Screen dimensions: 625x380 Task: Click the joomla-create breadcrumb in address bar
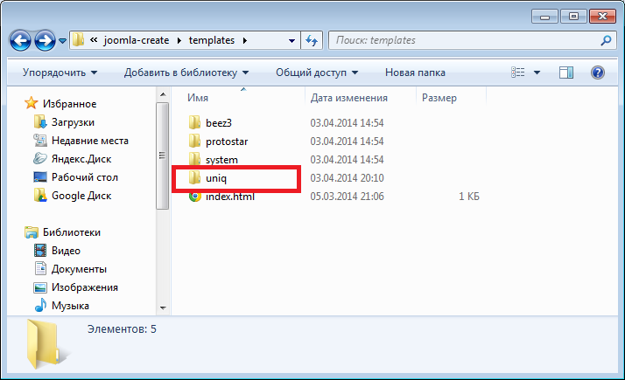[x=136, y=40]
